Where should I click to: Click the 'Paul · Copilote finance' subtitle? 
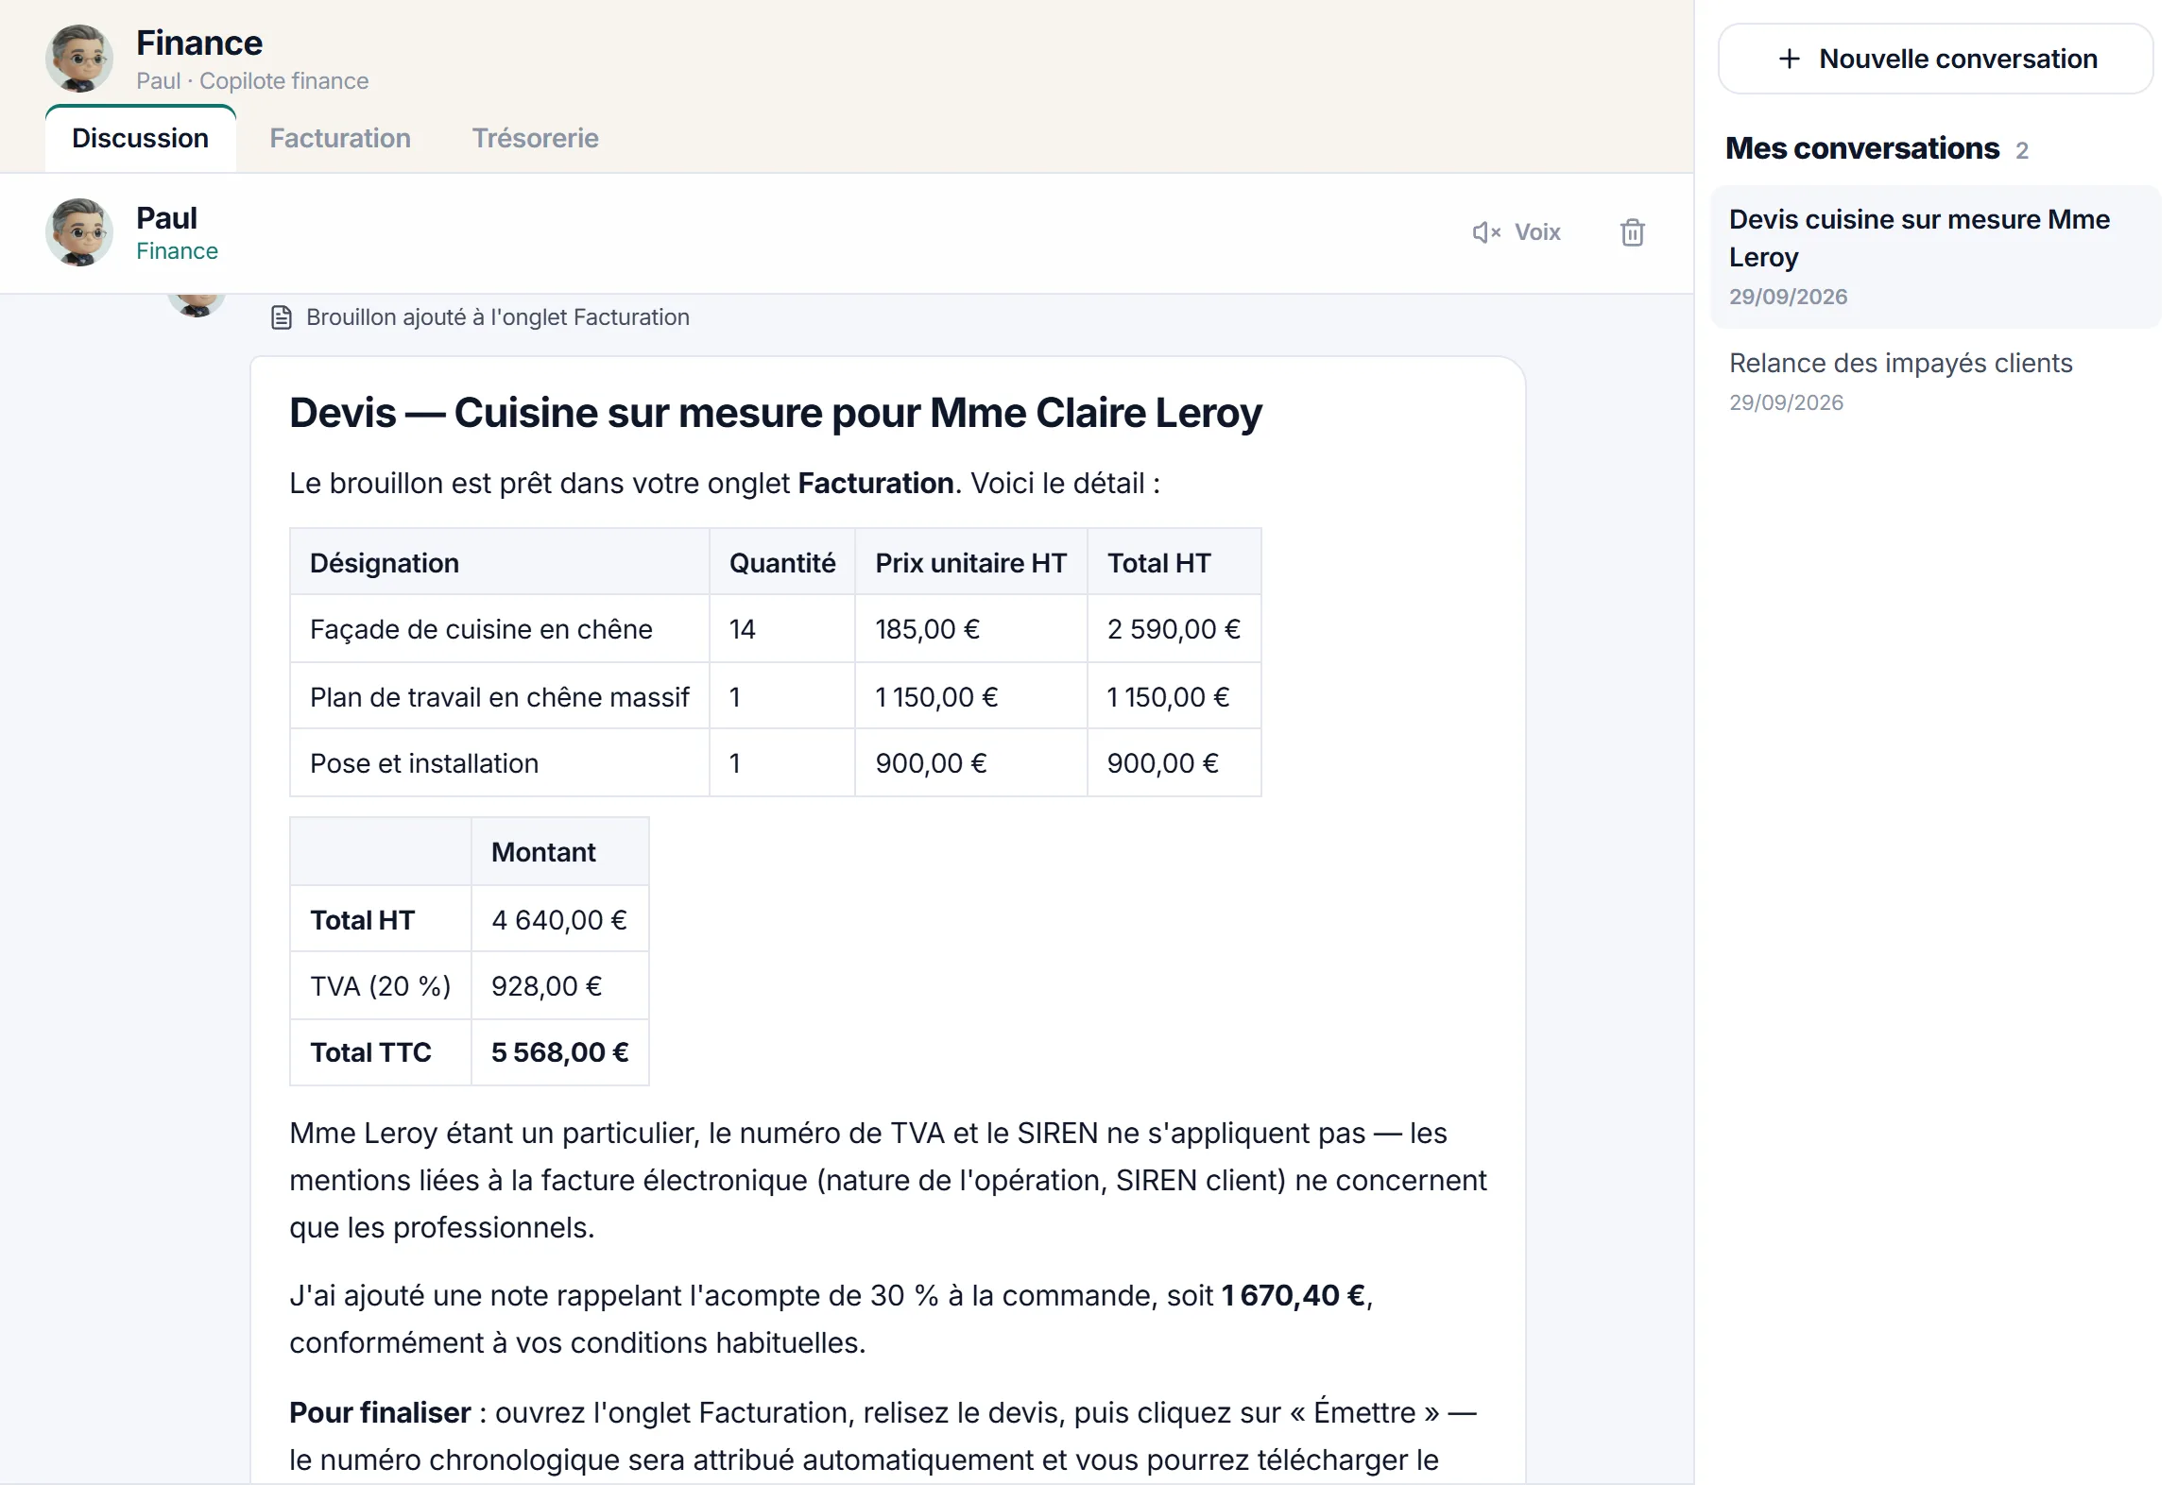252,81
